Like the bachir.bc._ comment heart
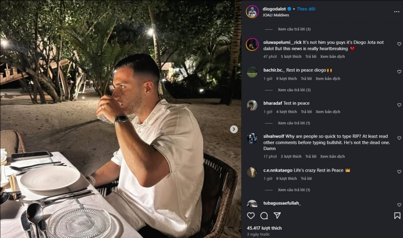This screenshot has width=403, height=238. coord(399,72)
